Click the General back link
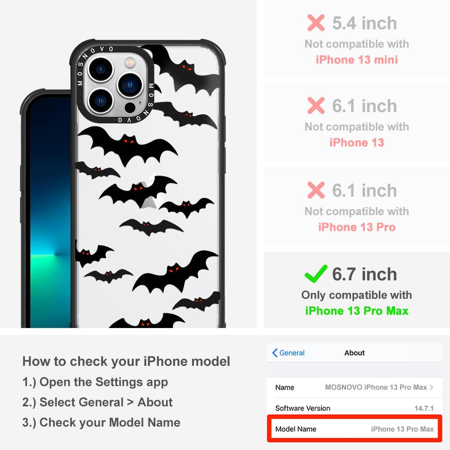This screenshot has height=450, width=450. 288,353
